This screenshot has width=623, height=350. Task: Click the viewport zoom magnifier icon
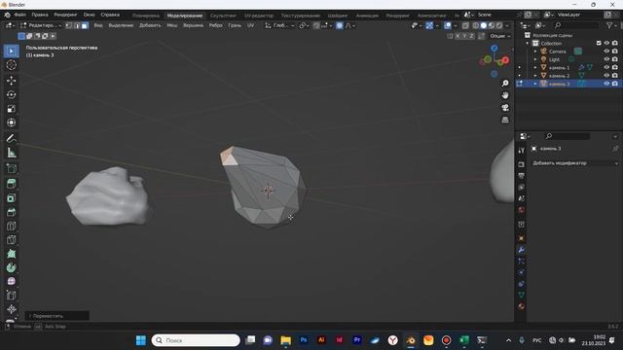505,84
